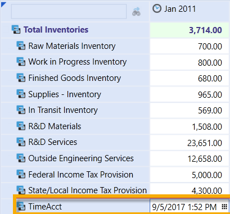
Task: Select the Total Inventories row label
Action: 56,30
